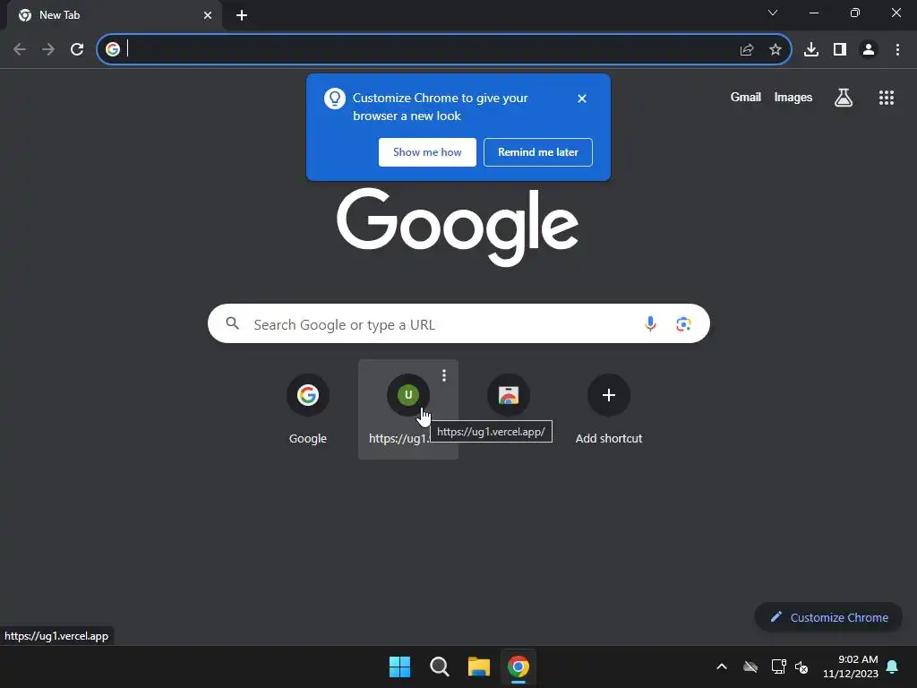Image resolution: width=917 pixels, height=688 pixels.
Task: Expand the tab search dropdown arrow
Action: click(x=773, y=13)
